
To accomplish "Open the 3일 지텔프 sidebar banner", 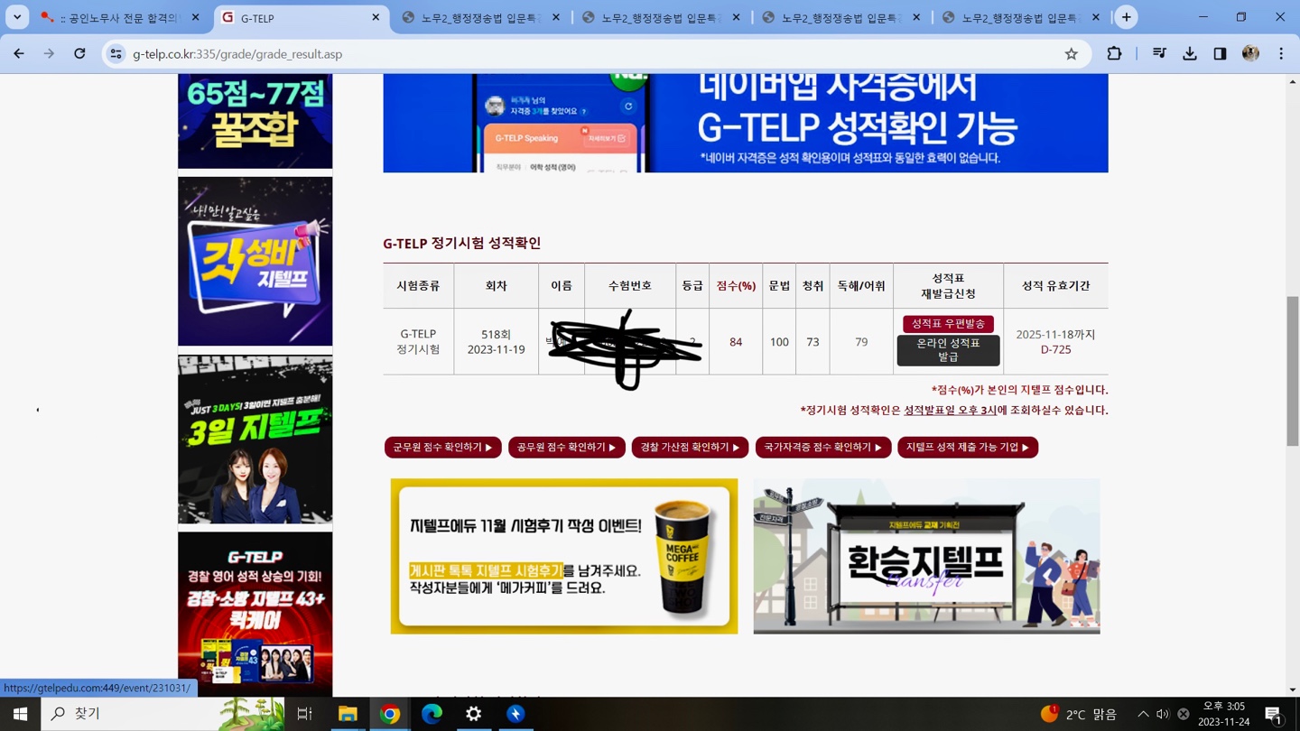I will pos(255,439).
